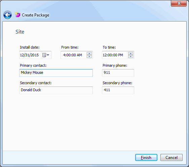The width and height of the screenshot is (189, 167).
Task: Open the Install date calendar dropdown
Action: (x=48, y=55)
